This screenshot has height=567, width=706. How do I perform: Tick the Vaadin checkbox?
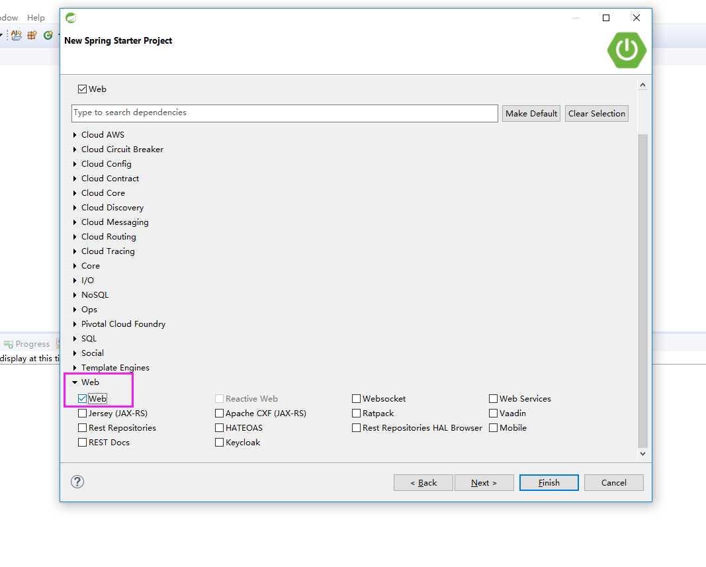[493, 413]
